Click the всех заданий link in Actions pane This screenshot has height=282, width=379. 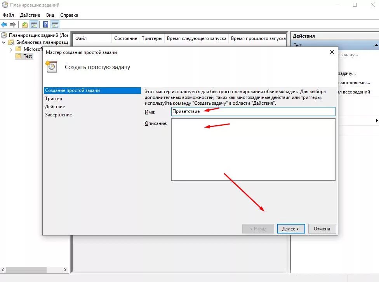354,92
